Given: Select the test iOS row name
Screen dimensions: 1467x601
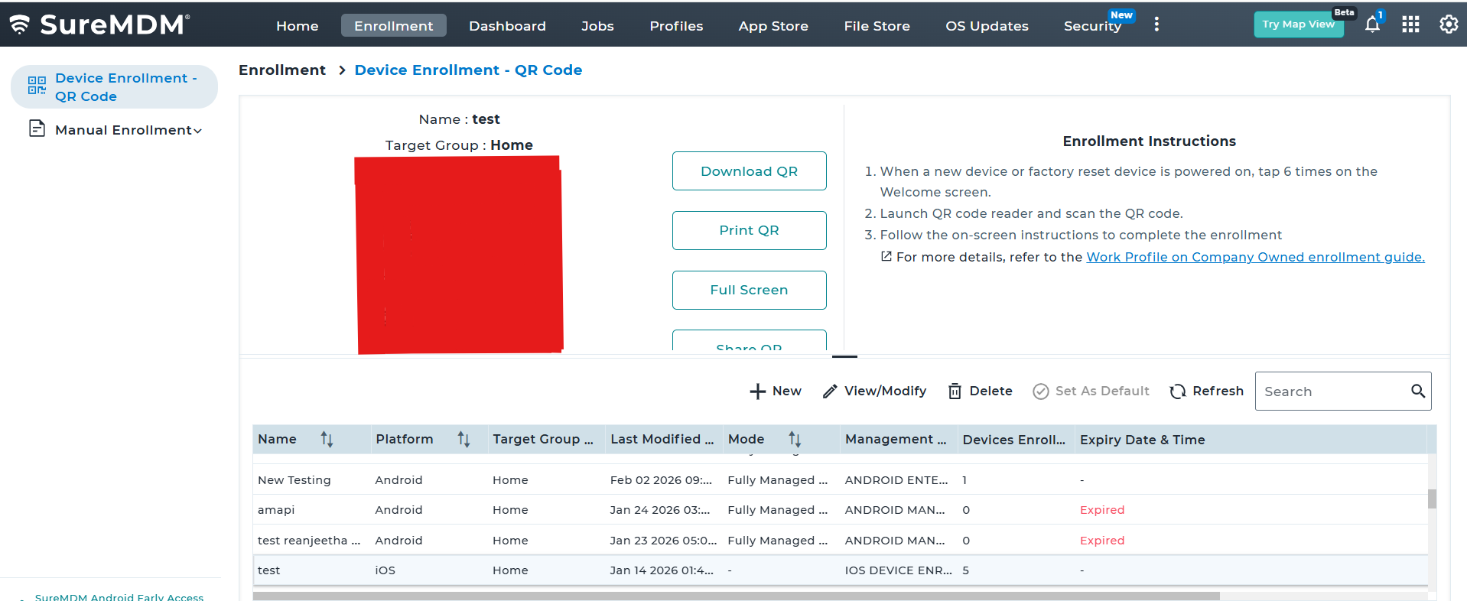Looking at the screenshot, I should pyautogui.click(x=268, y=570).
